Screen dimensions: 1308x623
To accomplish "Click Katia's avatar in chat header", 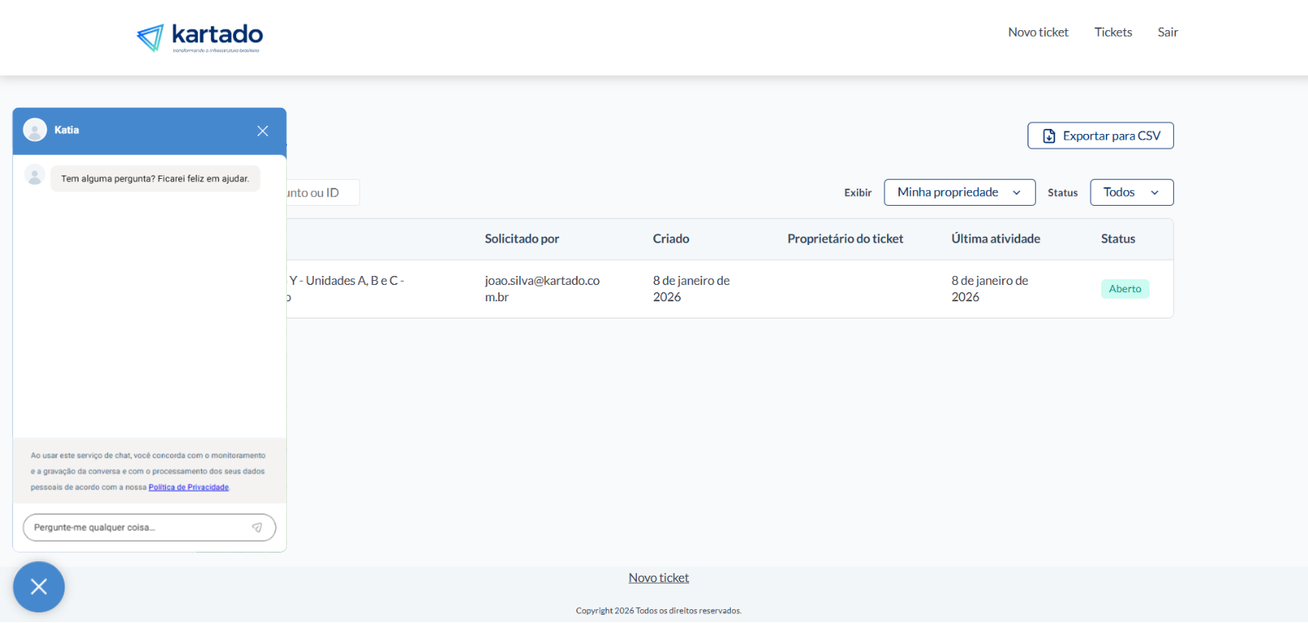I will point(35,130).
